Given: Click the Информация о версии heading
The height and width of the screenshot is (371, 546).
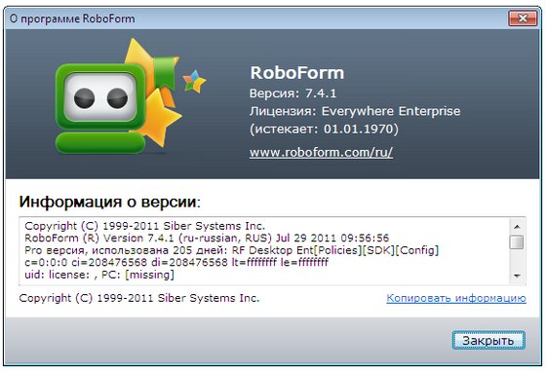Looking at the screenshot, I should (x=109, y=202).
